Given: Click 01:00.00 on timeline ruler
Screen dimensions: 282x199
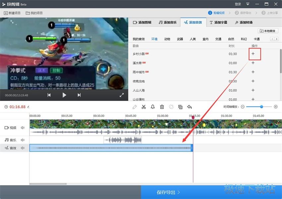Looking at the screenshot, I should 163,116.
